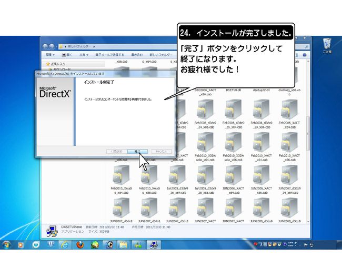342x267 pixels.
Task: Click the dxdllreg_x86.cab file name
Action: 289,92
